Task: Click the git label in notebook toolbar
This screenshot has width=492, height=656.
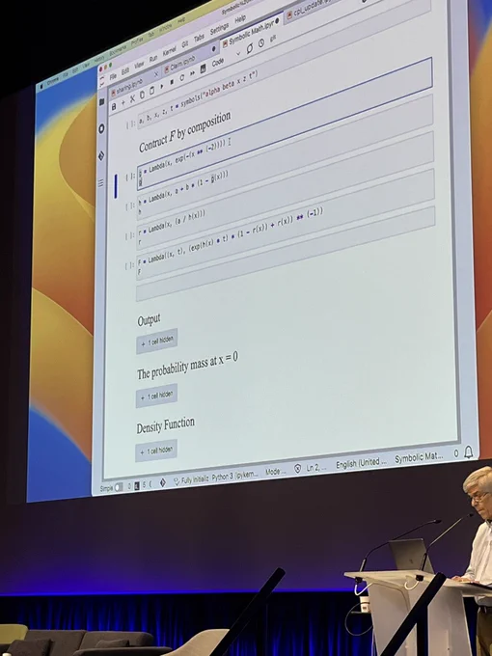Action: point(273,38)
